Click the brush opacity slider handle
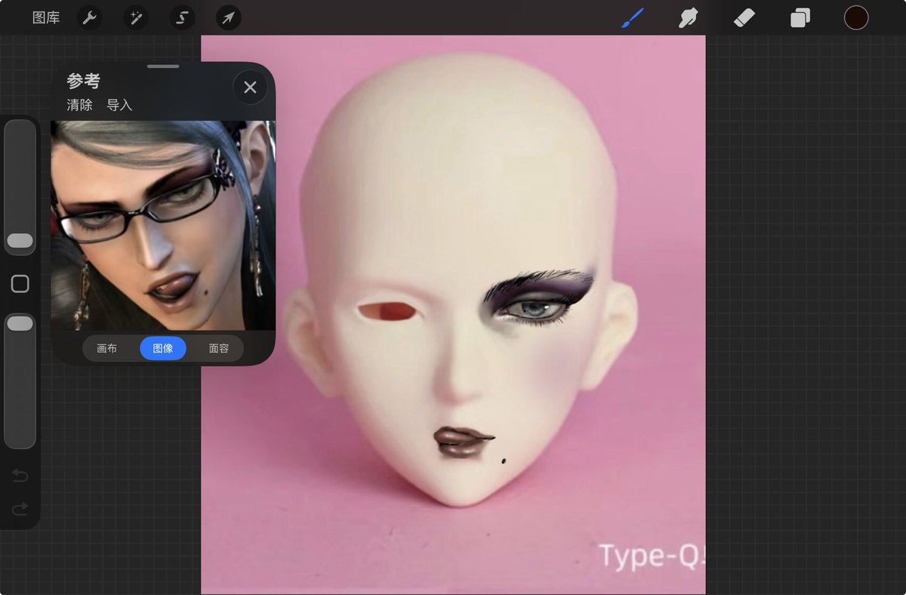 pos(20,323)
